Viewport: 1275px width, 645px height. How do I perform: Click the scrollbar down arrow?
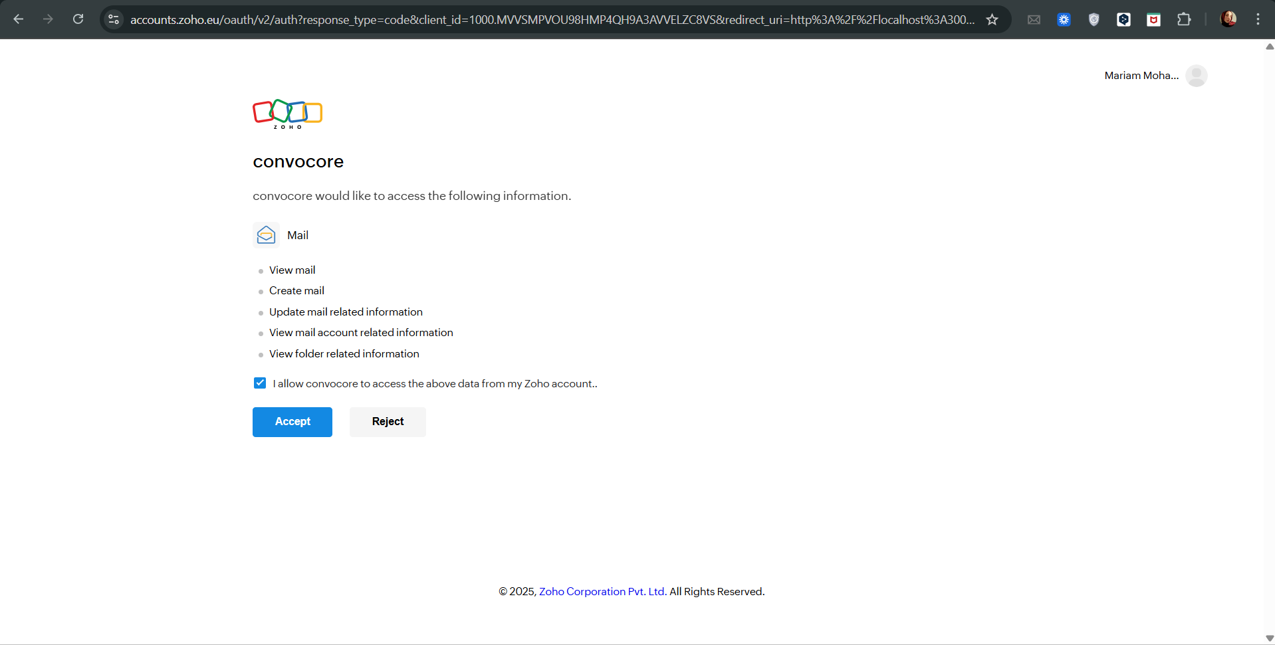1270,638
